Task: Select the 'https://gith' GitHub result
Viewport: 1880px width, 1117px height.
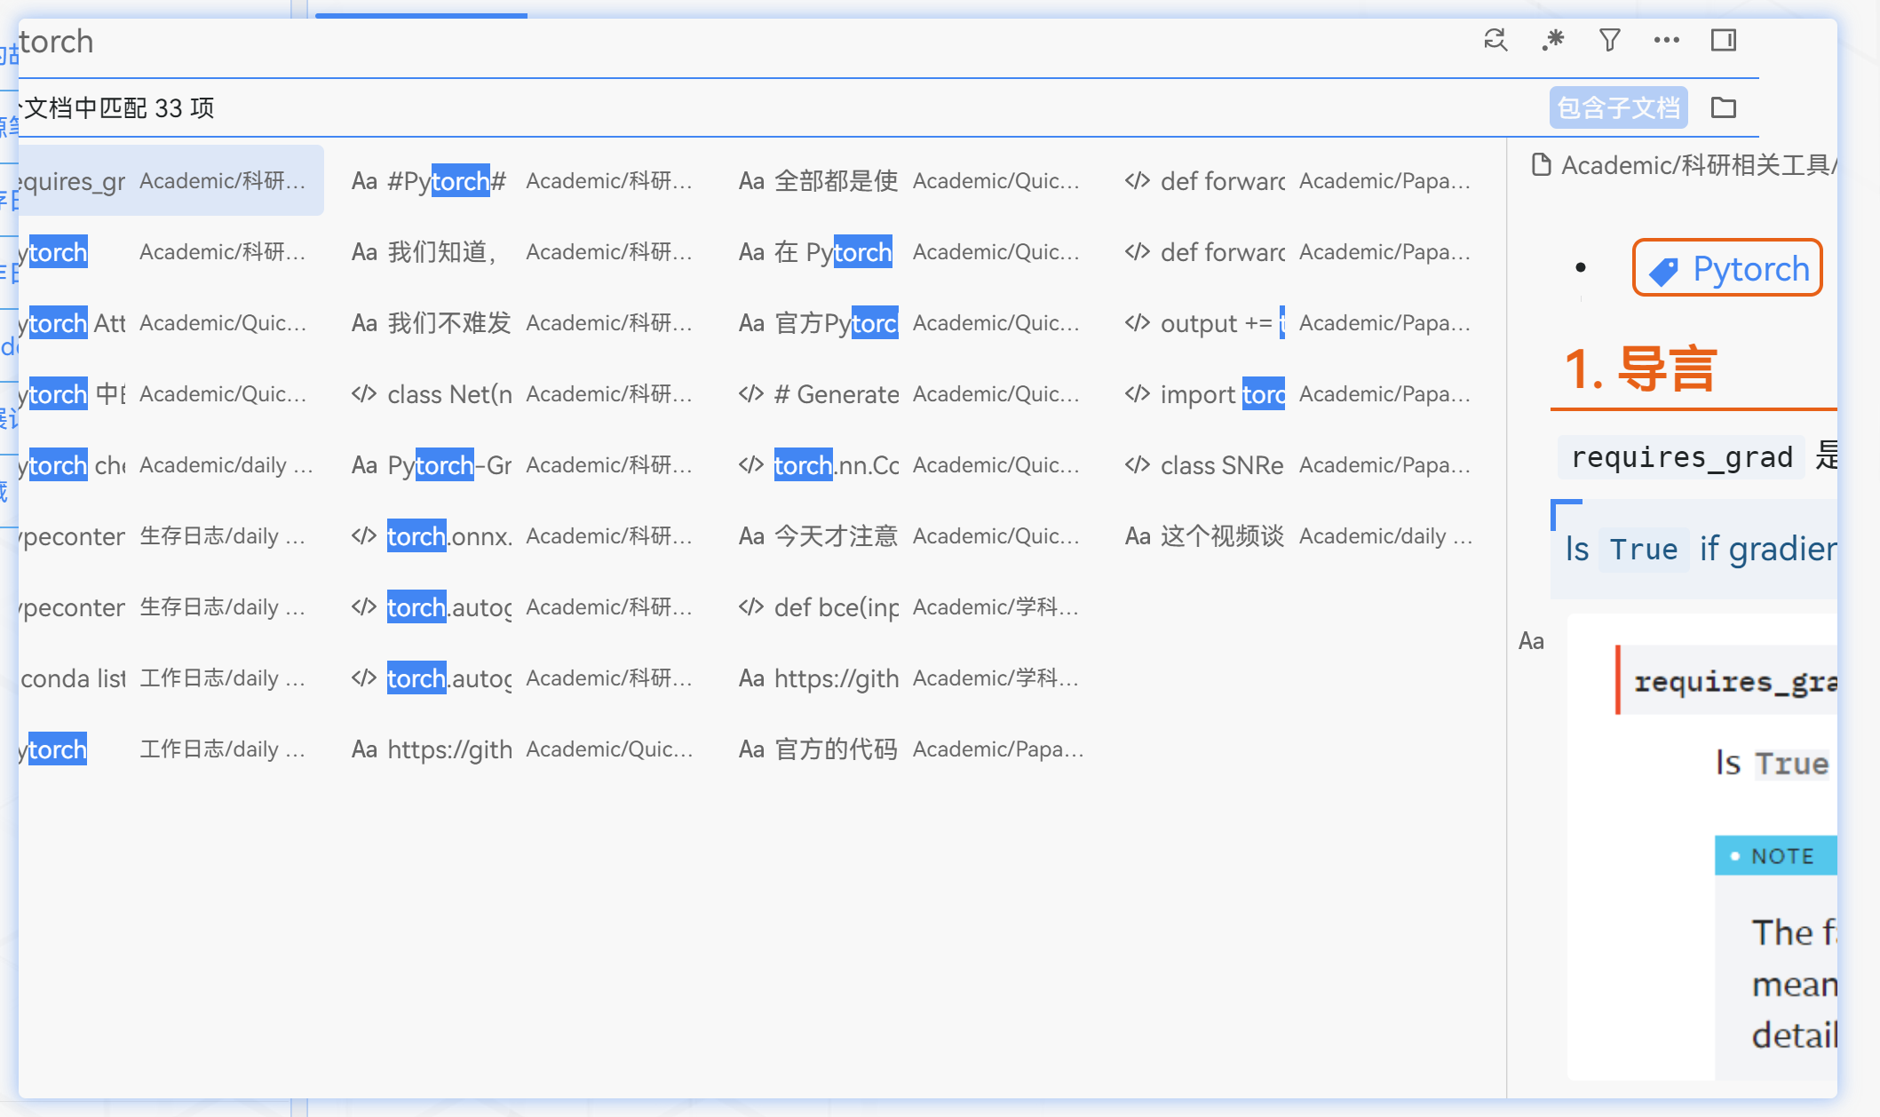Action: click(448, 749)
